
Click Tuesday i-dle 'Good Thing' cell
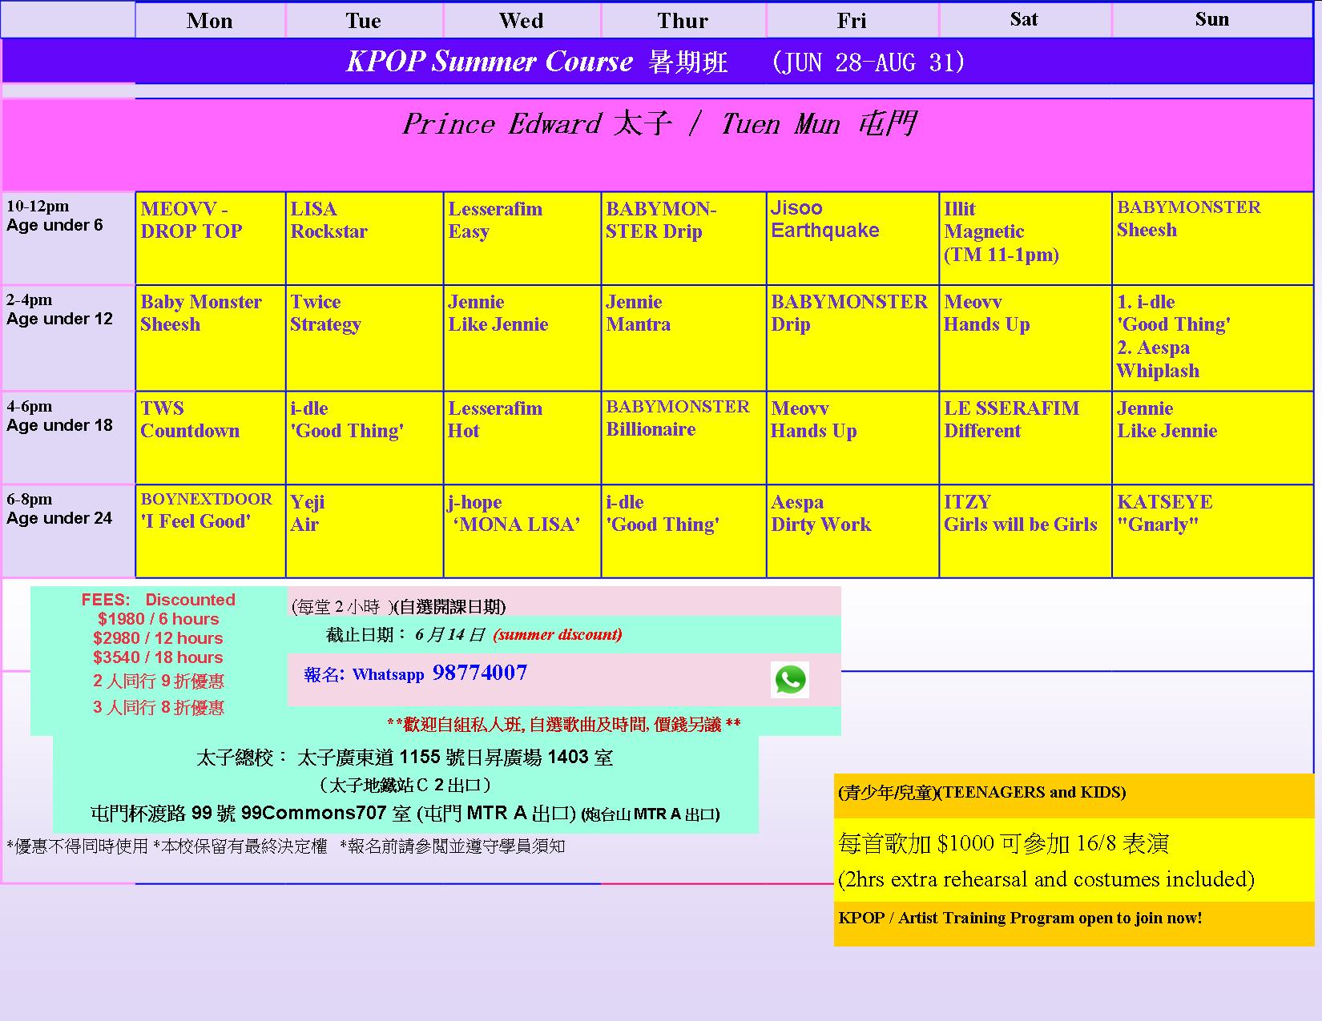click(365, 437)
